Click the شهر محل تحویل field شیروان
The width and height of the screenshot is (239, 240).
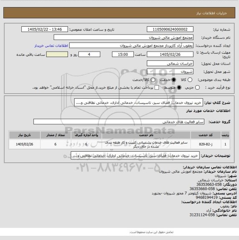pyautogui.click(x=170, y=72)
